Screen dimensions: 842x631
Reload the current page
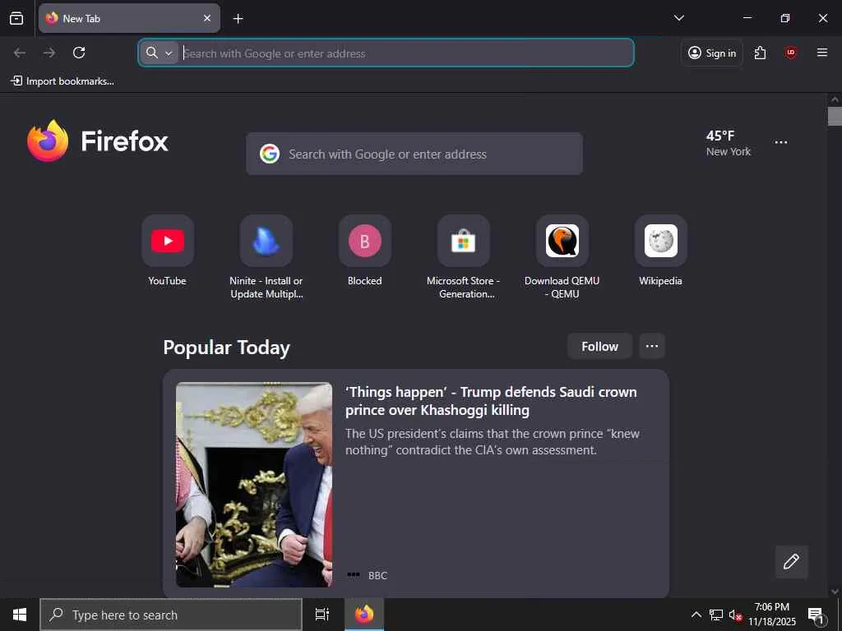click(79, 53)
